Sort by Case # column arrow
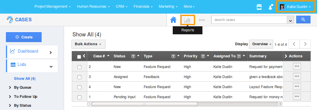 tap(108, 56)
